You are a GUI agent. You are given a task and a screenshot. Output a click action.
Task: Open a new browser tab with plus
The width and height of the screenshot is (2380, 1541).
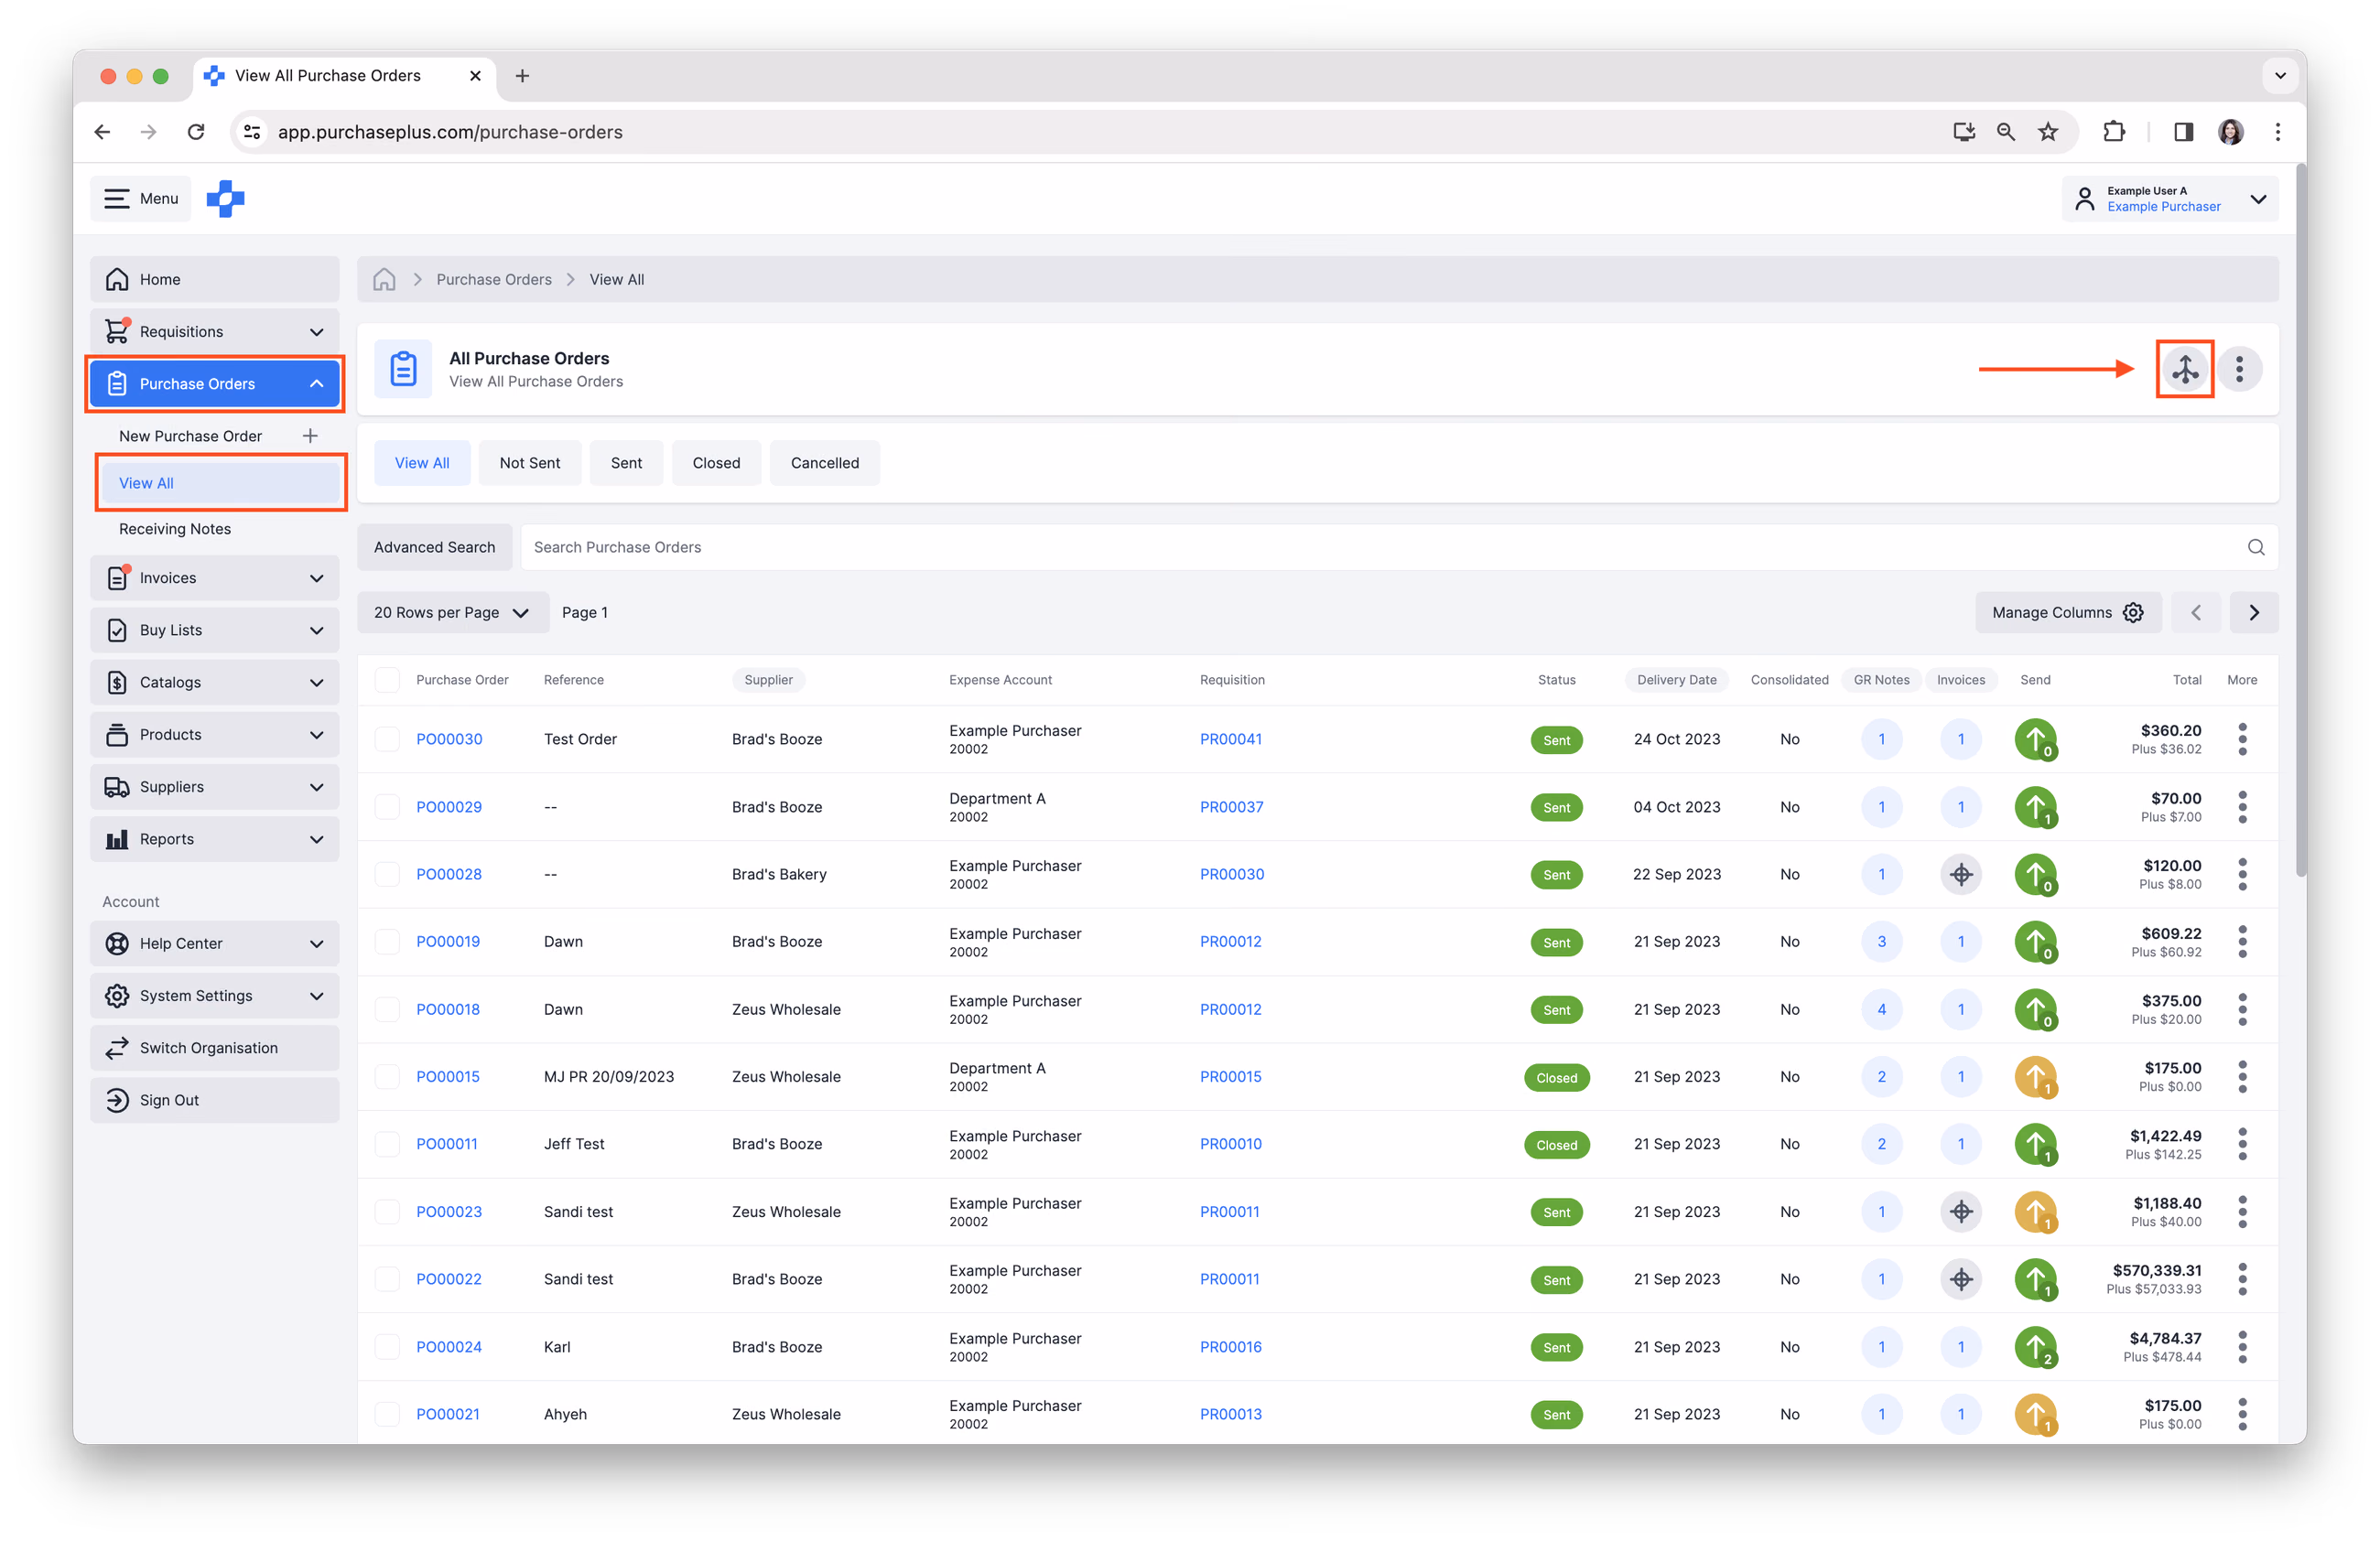[522, 76]
